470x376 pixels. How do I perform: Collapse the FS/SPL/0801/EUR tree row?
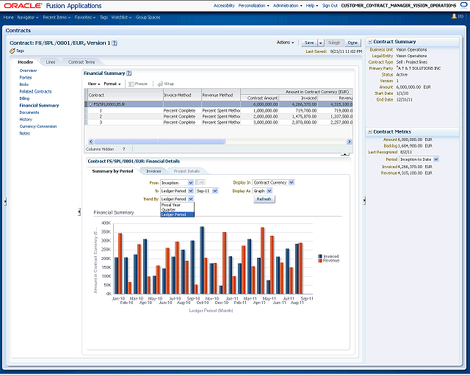pyautogui.click(x=90, y=104)
